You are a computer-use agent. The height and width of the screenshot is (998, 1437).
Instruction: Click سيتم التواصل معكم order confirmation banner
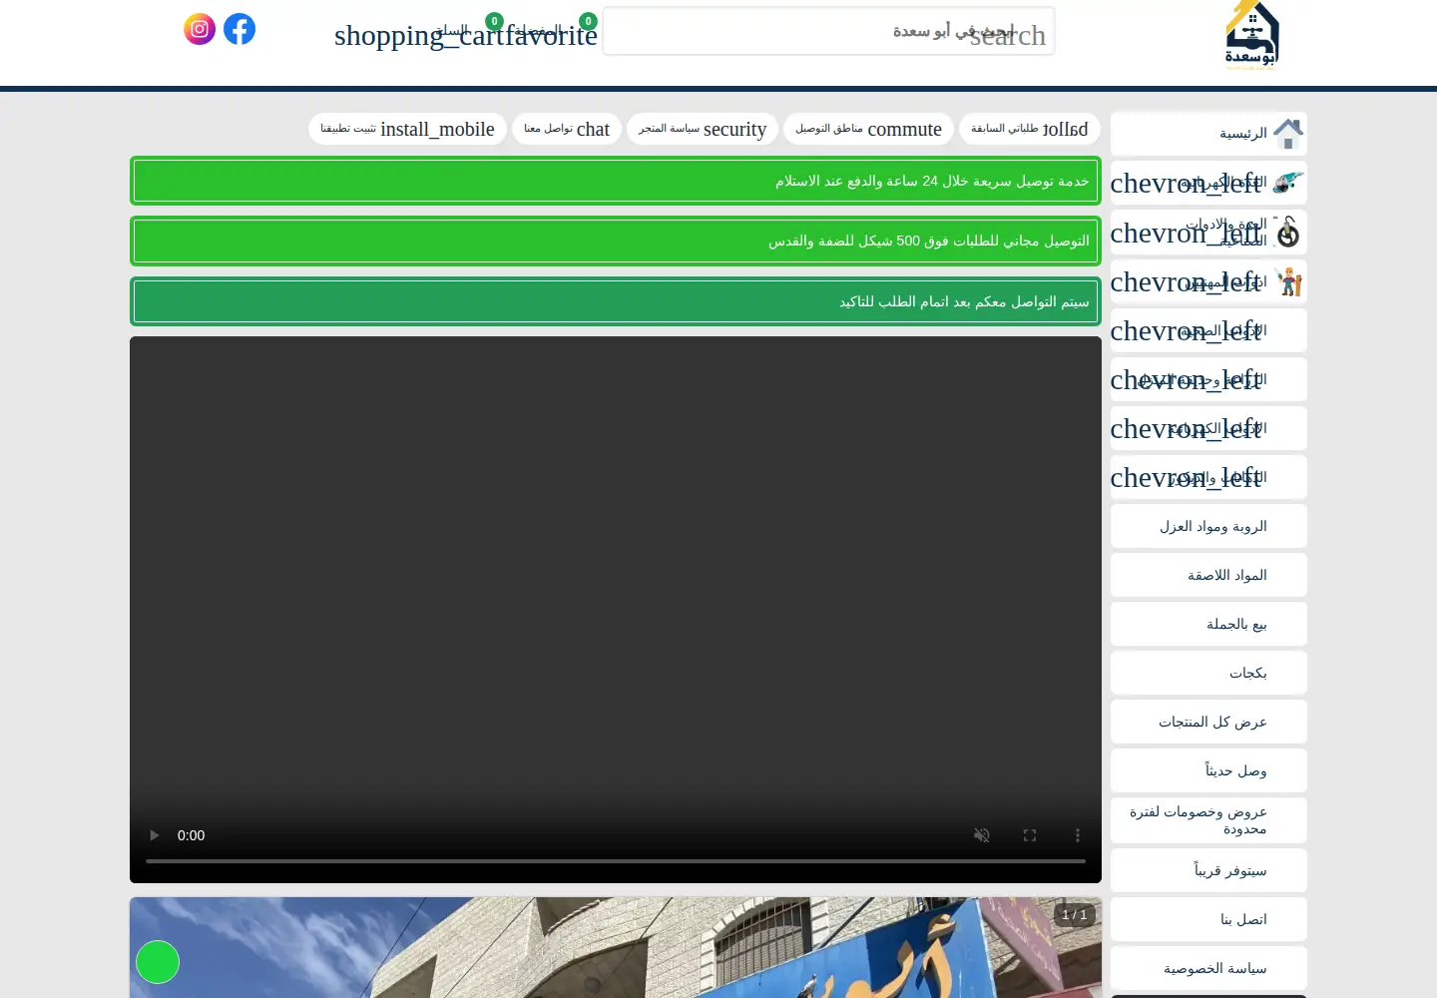coord(616,301)
